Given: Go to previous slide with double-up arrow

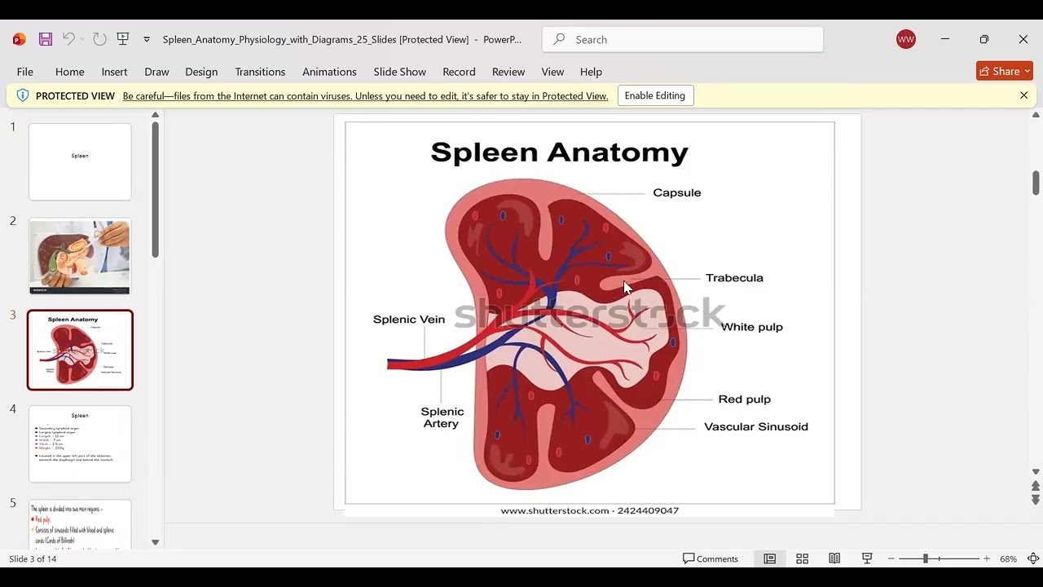Looking at the screenshot, I should pyautogui.click(x=1036, y=486).
